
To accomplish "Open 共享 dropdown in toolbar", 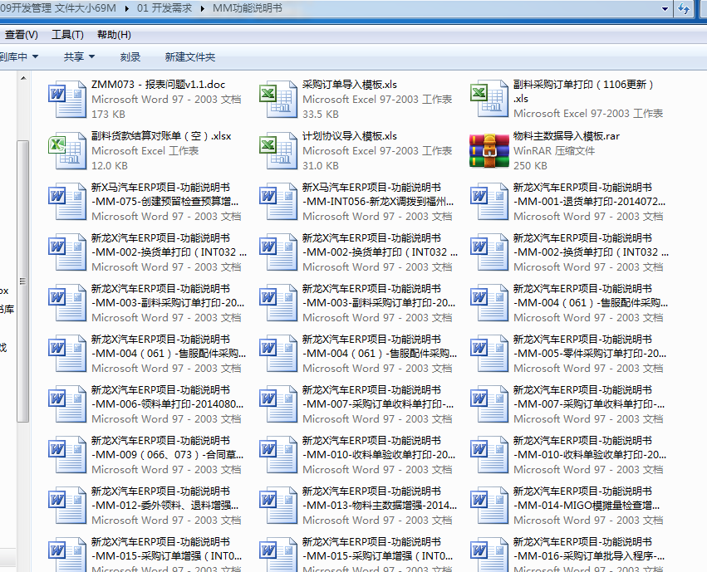I will click(80, 56).
